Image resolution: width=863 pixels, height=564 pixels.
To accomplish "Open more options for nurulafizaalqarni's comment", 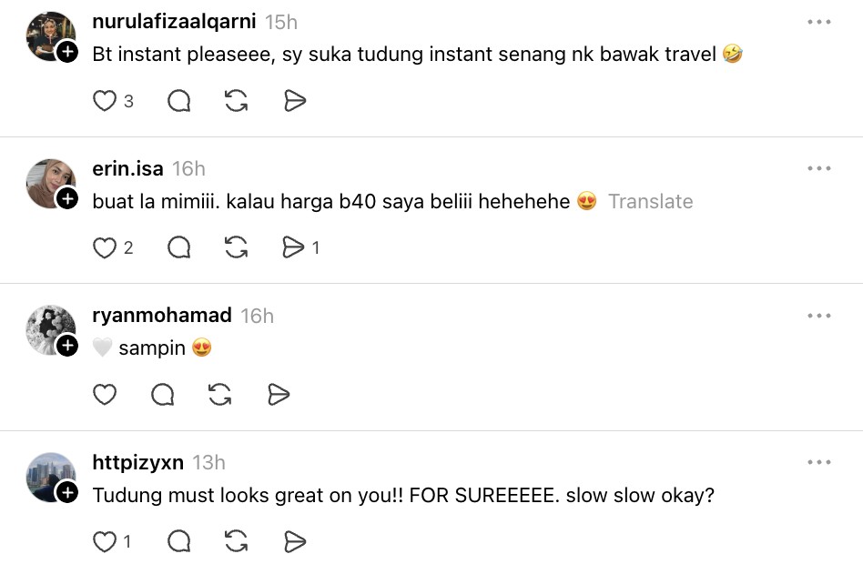I will pyautogui.click(x=819, y=22).
